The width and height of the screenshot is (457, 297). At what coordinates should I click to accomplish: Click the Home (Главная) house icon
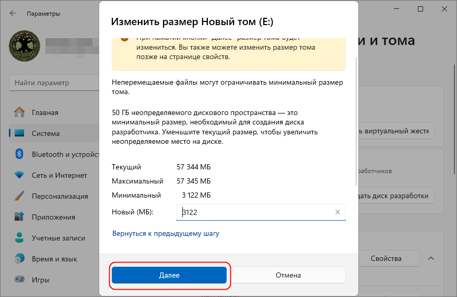[19, 112]
